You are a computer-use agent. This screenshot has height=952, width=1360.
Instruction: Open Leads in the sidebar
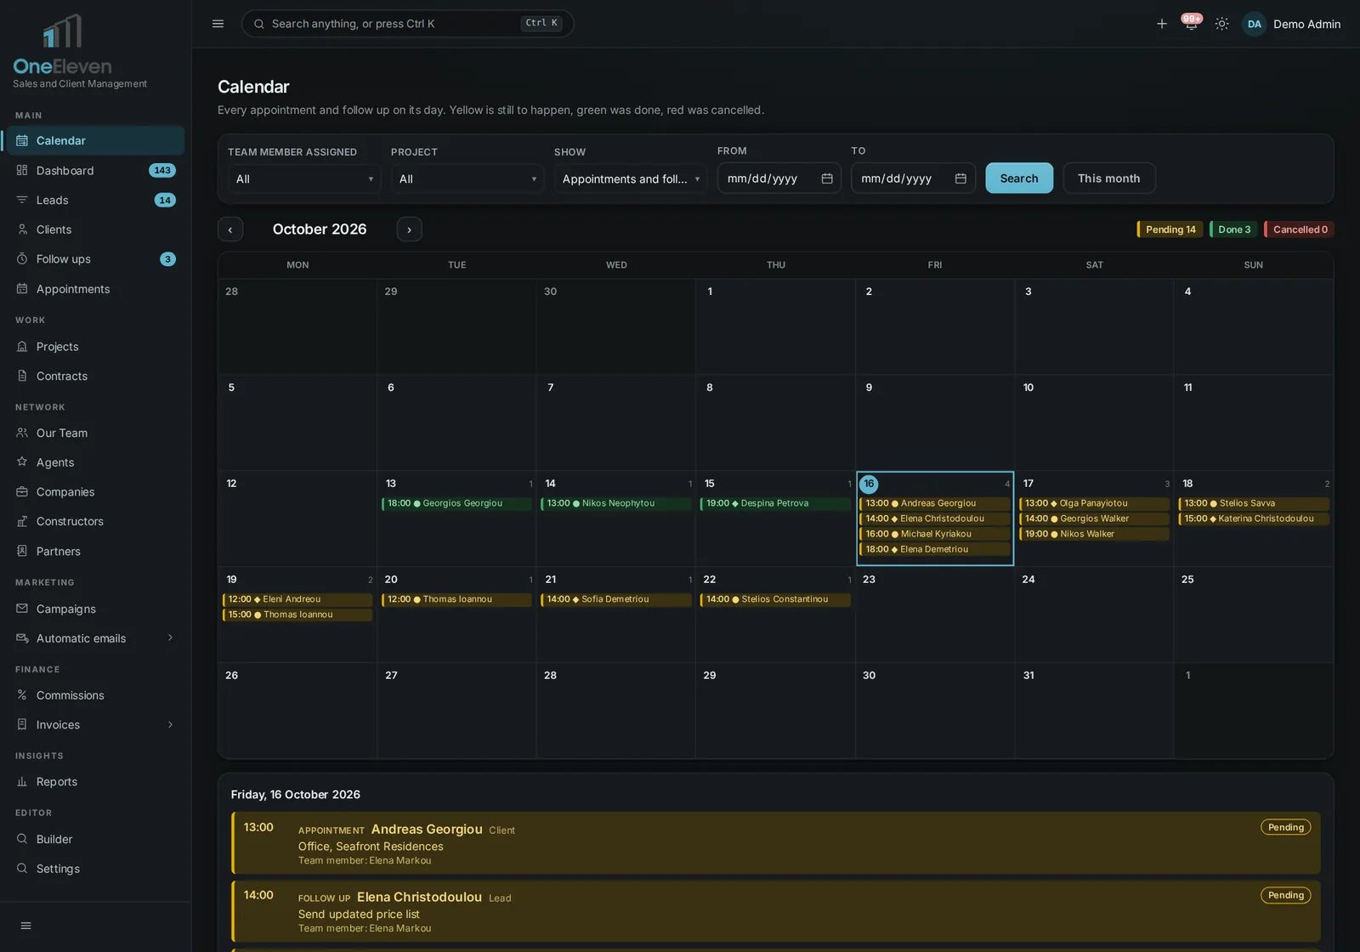point(95,200)
